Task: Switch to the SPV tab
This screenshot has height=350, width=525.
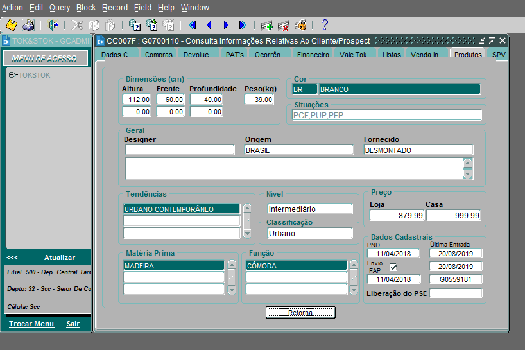Action: click(x=499, y=54)
